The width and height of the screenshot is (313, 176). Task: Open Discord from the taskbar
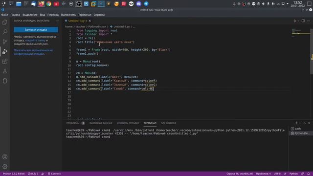pyautogui.click(x=139, y=4)
